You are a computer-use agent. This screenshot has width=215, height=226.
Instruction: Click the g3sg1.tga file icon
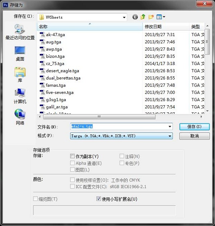click(42, 100)
